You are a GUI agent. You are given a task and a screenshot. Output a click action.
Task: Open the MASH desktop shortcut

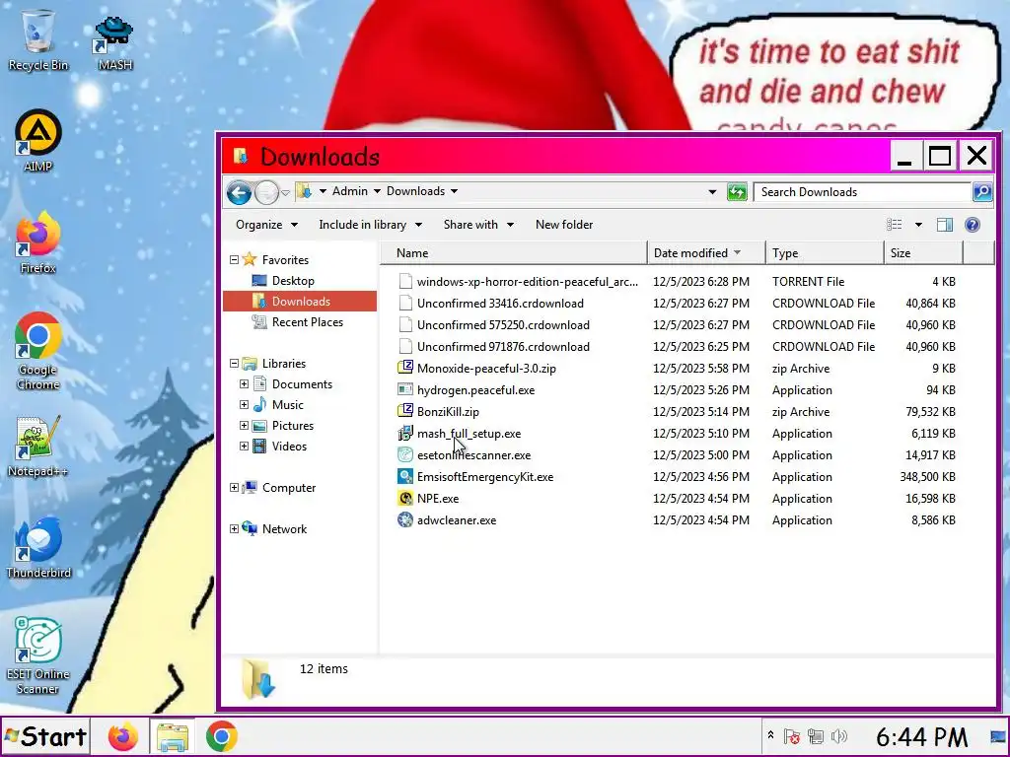click(114, 42)
